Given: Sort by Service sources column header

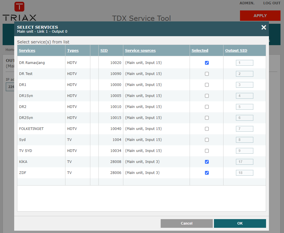Looking at the screenshot, I should 140,51.
